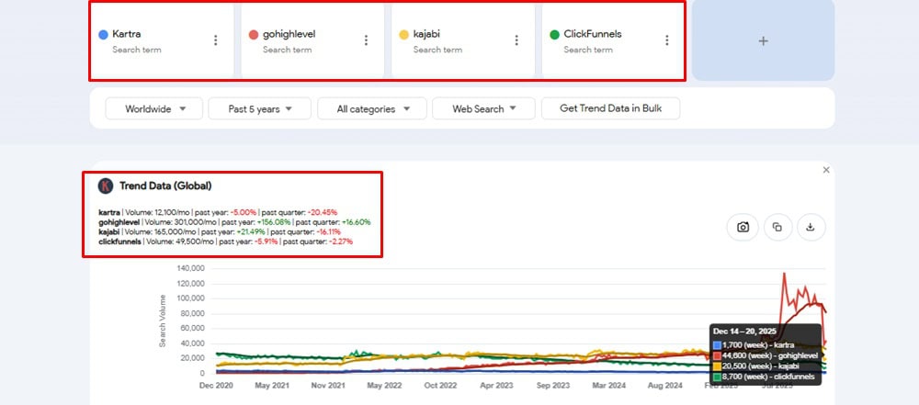Image resolution: width=919 pixels, height=405 pixels.
Task: Click the 8,700 clickfunnels tooltip row
Action: click(x=765, y=375)
